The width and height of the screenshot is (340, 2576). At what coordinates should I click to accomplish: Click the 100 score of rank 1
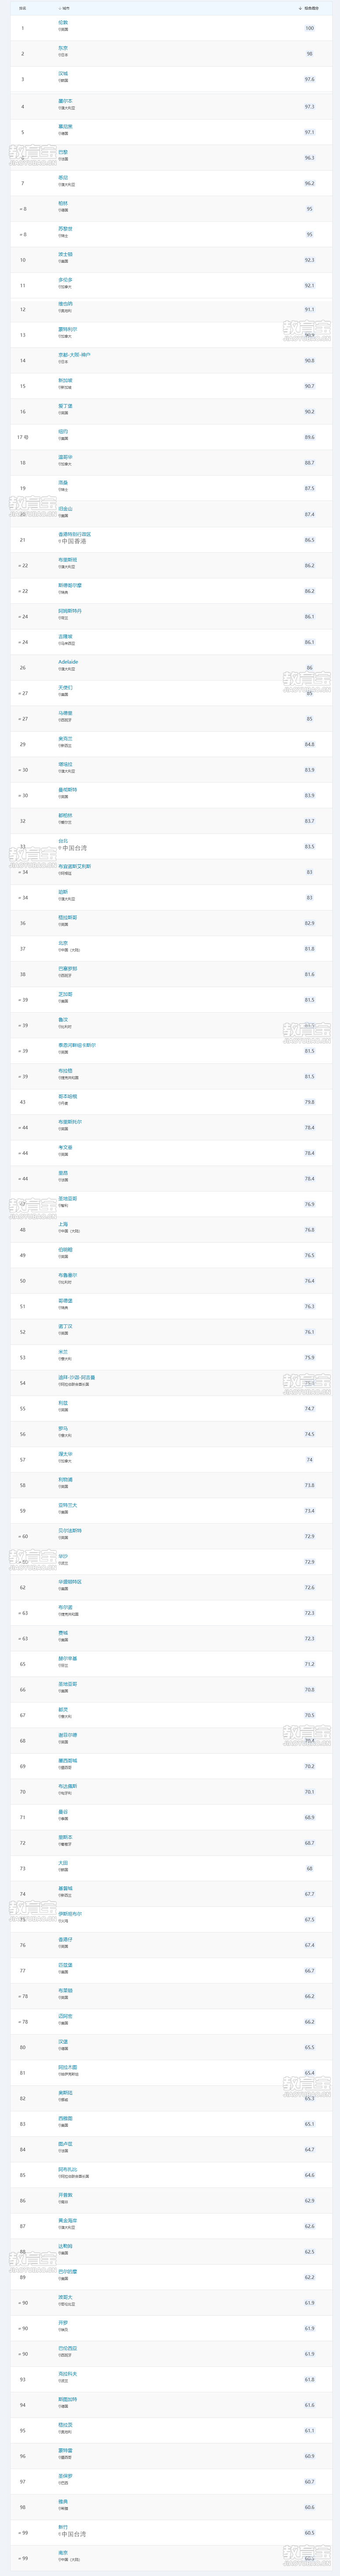[x=310, y=28]
